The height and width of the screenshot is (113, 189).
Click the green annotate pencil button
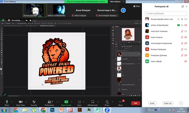pos(5,95)
